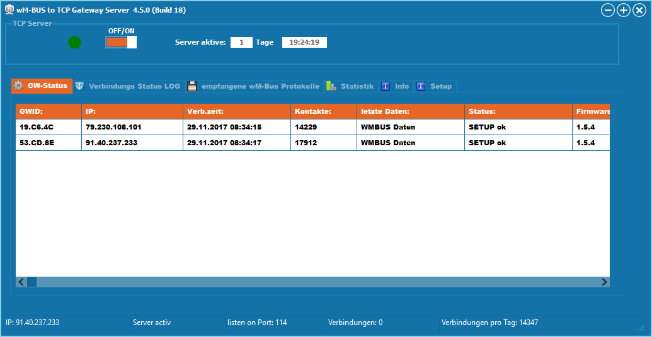Minimize the gateway server window

click(x=607, y=11)
